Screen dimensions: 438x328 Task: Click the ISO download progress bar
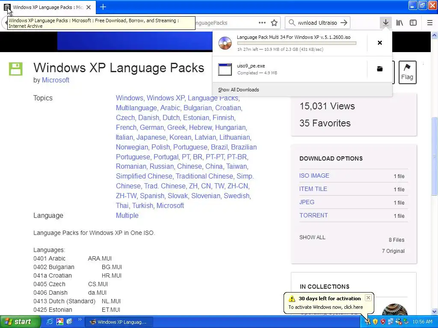(x=297, y=43)
